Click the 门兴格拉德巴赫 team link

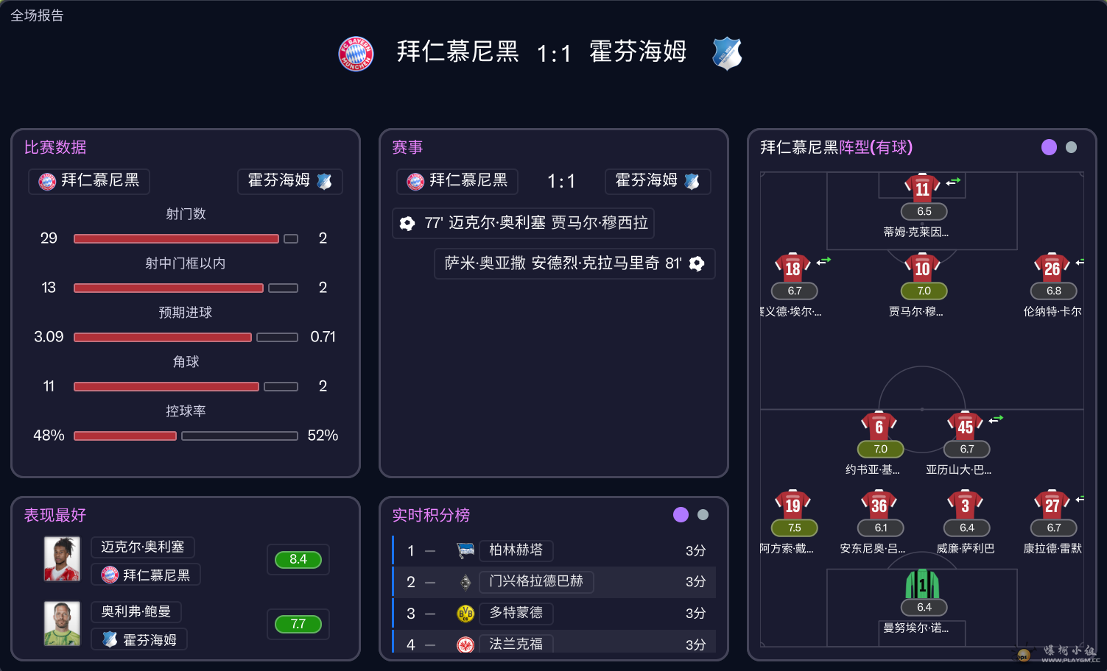(536, 581)
